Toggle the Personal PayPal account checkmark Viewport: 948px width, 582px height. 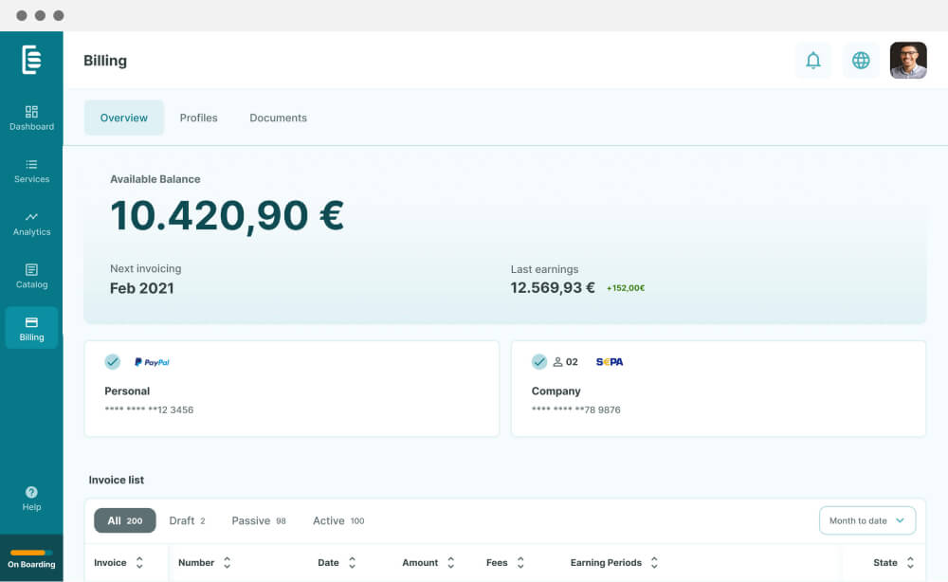pos(113,362)
